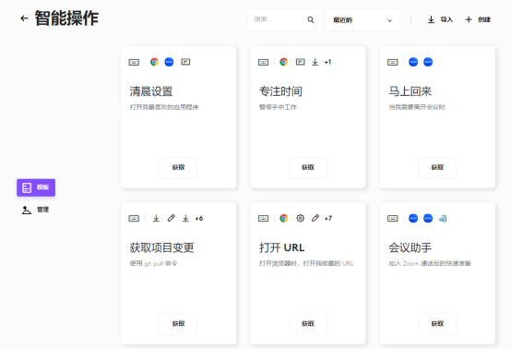The image size is (511, 349).
Task: Switch to the 管理 sidebar tab
Action: [35, 210]
